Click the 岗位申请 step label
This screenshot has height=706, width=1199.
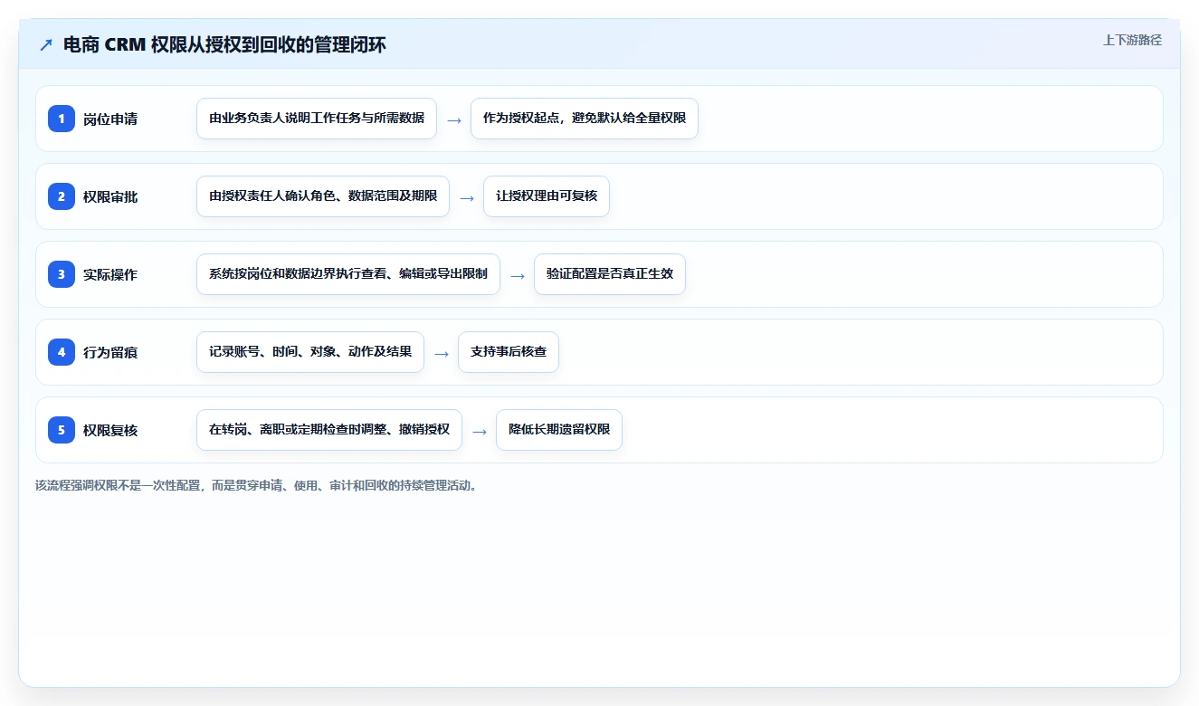(110, 119)
